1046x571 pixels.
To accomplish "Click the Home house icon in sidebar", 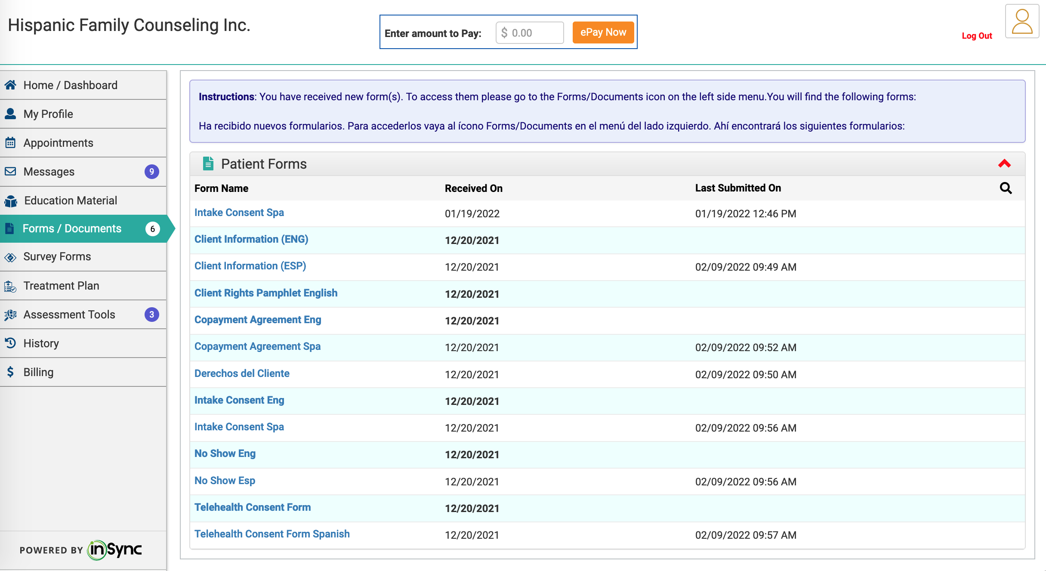I will click(10, 85).
